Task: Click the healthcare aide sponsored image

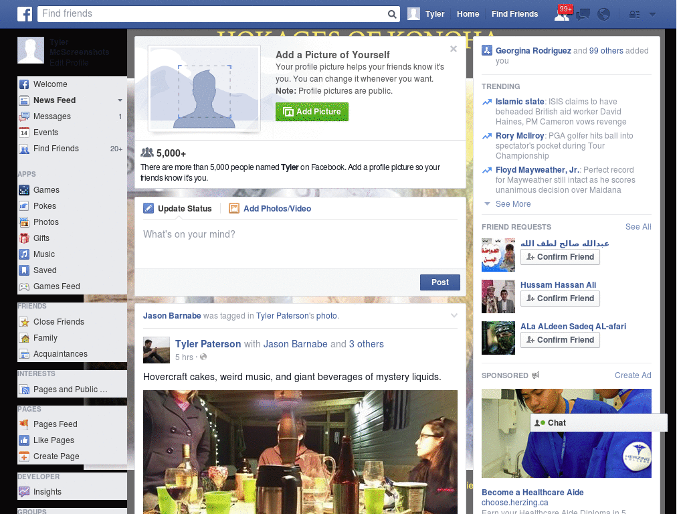Action: click(x=566, y=434)
